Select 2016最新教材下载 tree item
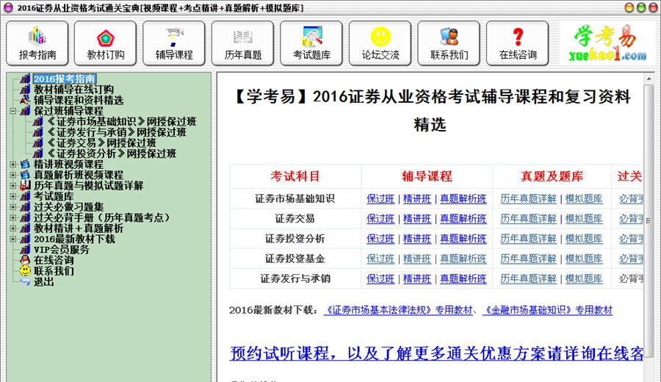Screen dimensions: 661x382 (74, 239)
